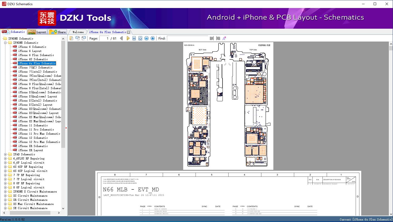Viewport: 393px width, 222px height.
Task: Click PDF icon beside iPhone X(Intel) Layout
Action: coord(15,104)
